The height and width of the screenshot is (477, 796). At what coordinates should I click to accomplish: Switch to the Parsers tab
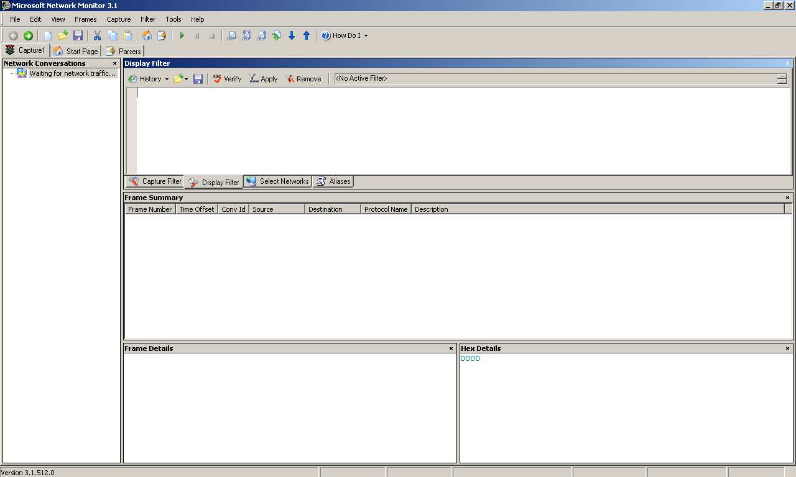point(123,51)
